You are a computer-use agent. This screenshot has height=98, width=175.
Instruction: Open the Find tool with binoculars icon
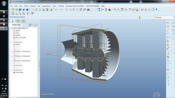[88, 10]
